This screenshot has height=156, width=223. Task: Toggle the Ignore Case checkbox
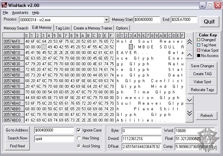point(79,130)
